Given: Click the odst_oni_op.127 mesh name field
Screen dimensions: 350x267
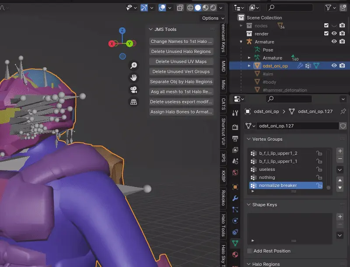Looking at the screenshot, I should click(x=297, y=126).
